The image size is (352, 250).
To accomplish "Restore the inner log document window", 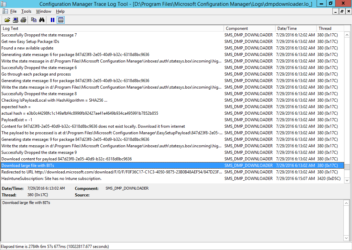I will 342,11.
